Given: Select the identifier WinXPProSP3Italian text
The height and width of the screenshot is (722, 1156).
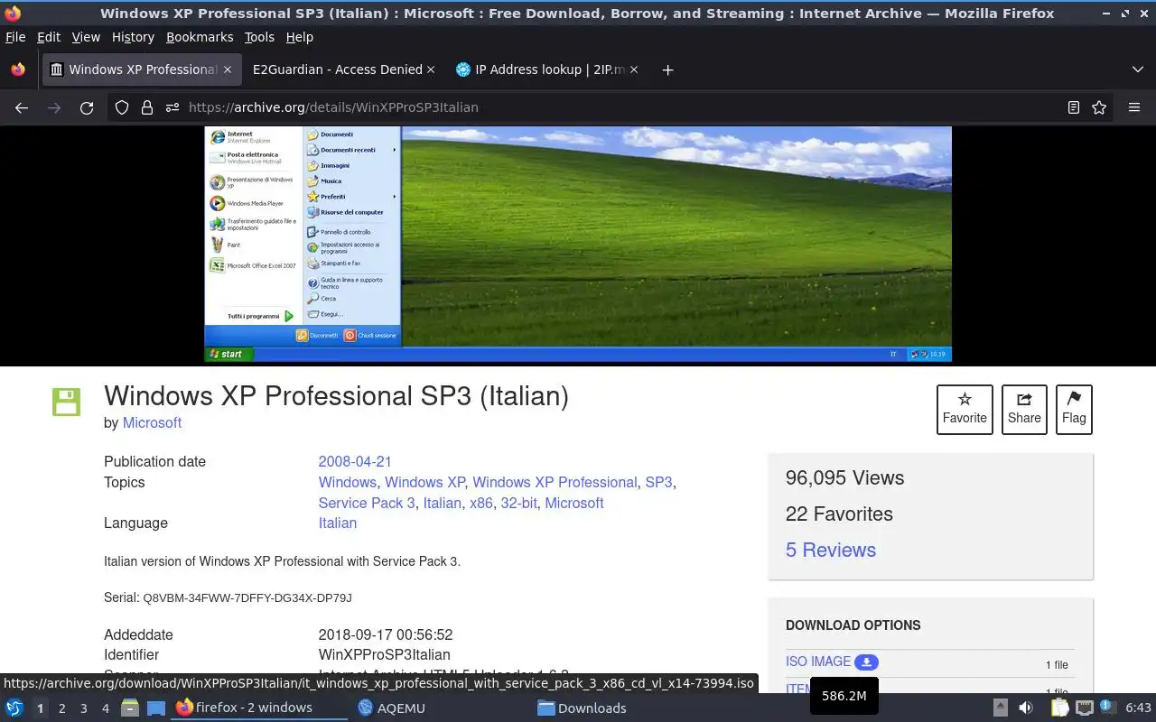Looking at the screenshot, I should click(384, 654).
